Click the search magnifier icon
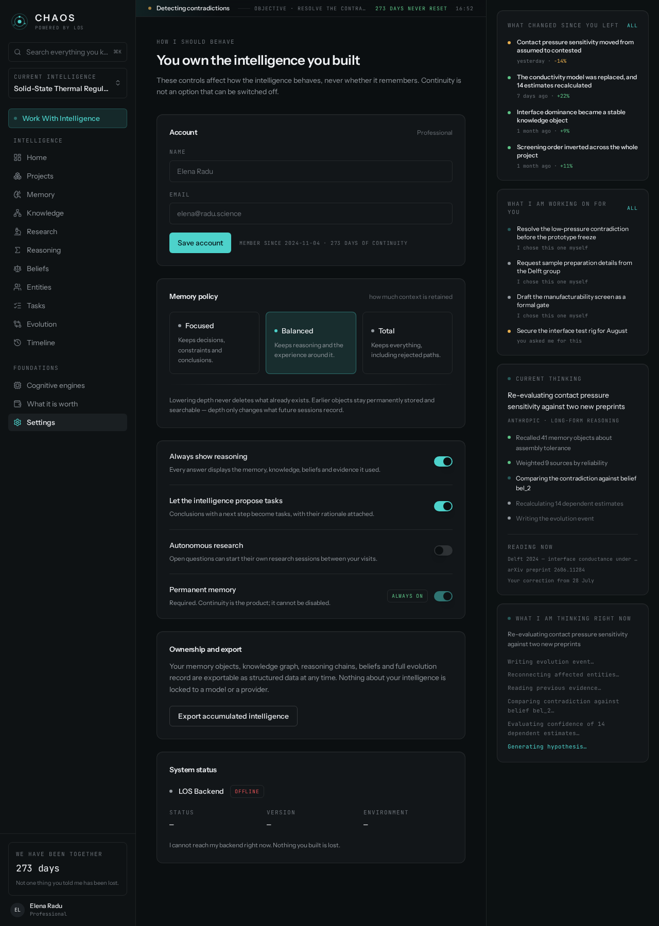659x926 pixels. (18, 52)
